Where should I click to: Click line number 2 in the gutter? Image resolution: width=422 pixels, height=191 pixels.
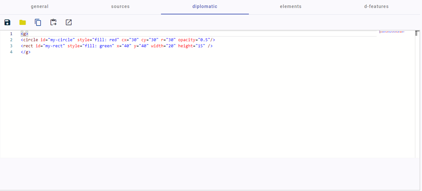pos(11,40)
